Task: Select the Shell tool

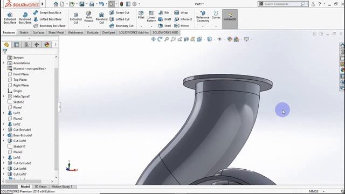Action: 165,26
